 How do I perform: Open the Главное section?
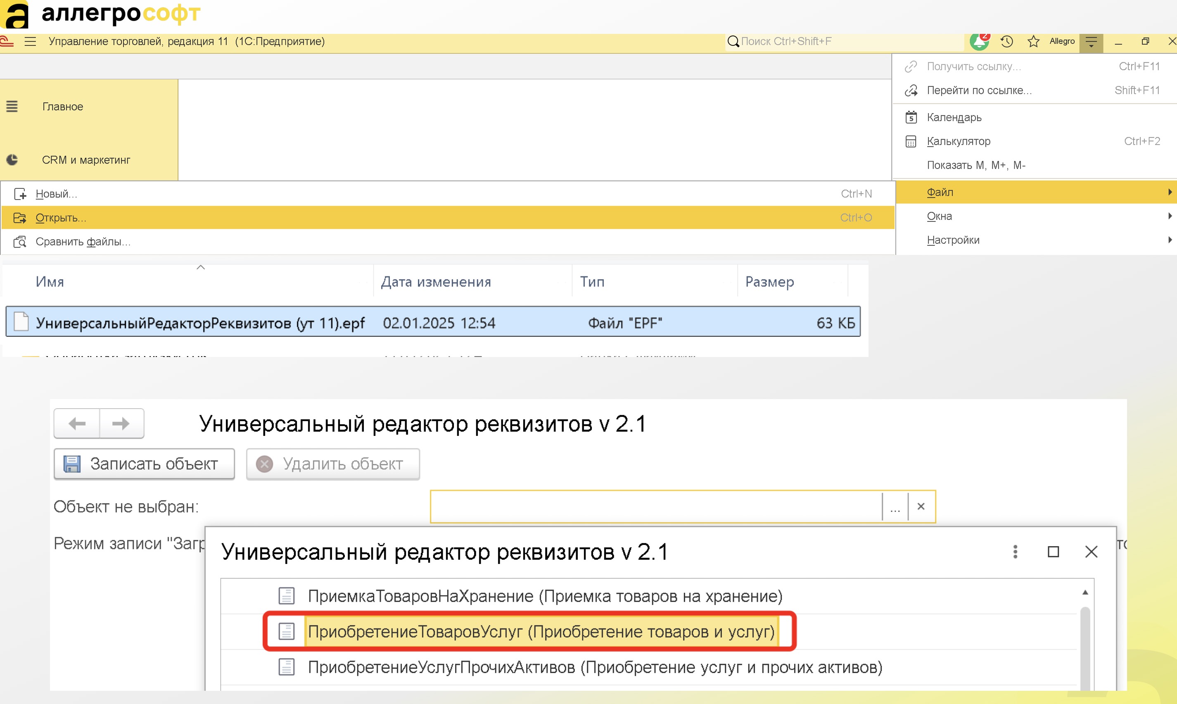(x=89, y=106)
